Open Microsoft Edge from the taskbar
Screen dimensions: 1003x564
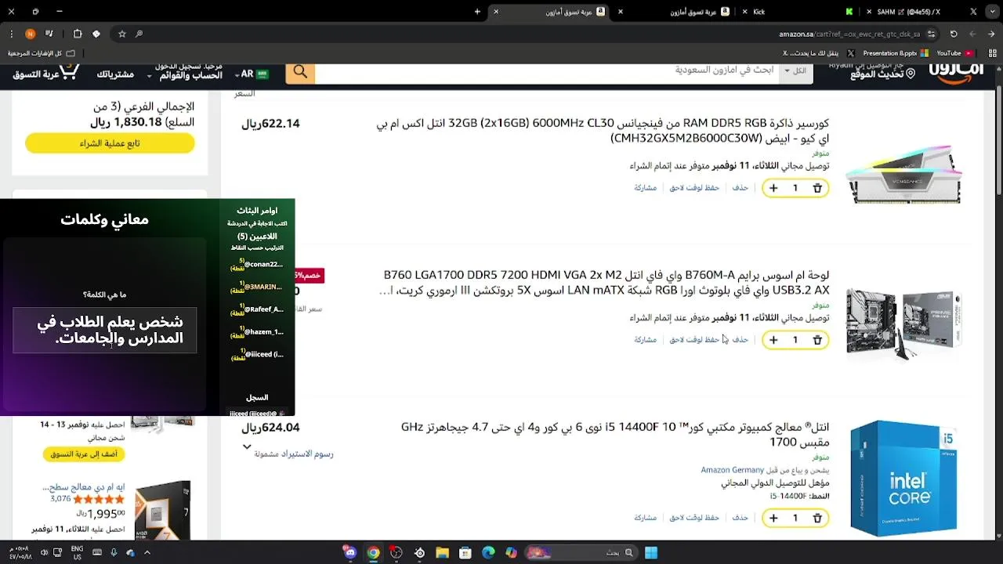pyautogui.click(x=488, y=552)
